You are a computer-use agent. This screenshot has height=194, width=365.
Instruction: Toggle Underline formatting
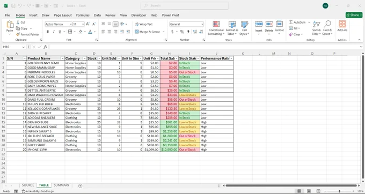[x=60, y=32]
